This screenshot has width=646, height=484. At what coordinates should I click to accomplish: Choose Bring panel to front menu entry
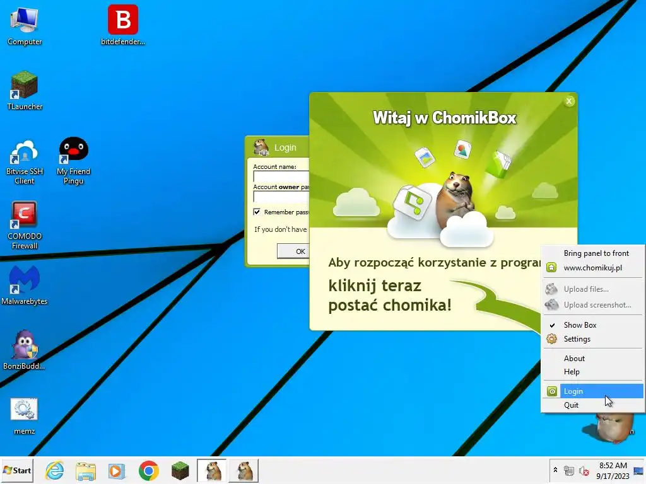pyautogui.click(x=592, y=253)
